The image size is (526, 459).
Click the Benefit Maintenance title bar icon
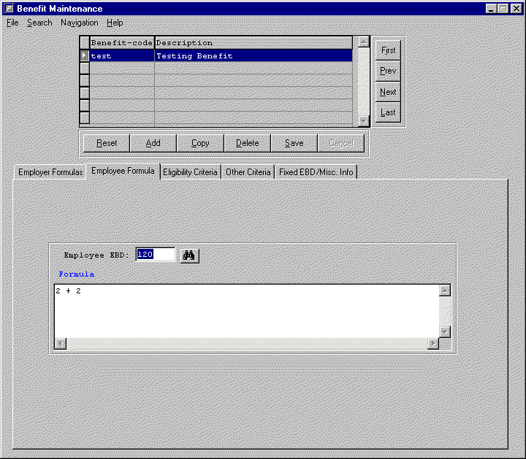9,8
